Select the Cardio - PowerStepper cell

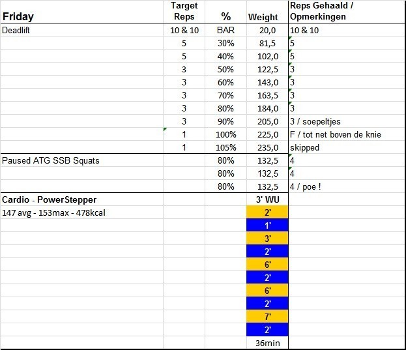[x=50, y=199]
